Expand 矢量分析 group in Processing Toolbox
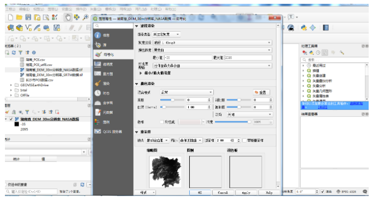This screenshot has width=372, height=201. tap(303, 86)
